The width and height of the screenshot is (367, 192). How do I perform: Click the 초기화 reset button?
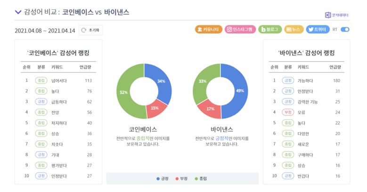click(90, 30)
